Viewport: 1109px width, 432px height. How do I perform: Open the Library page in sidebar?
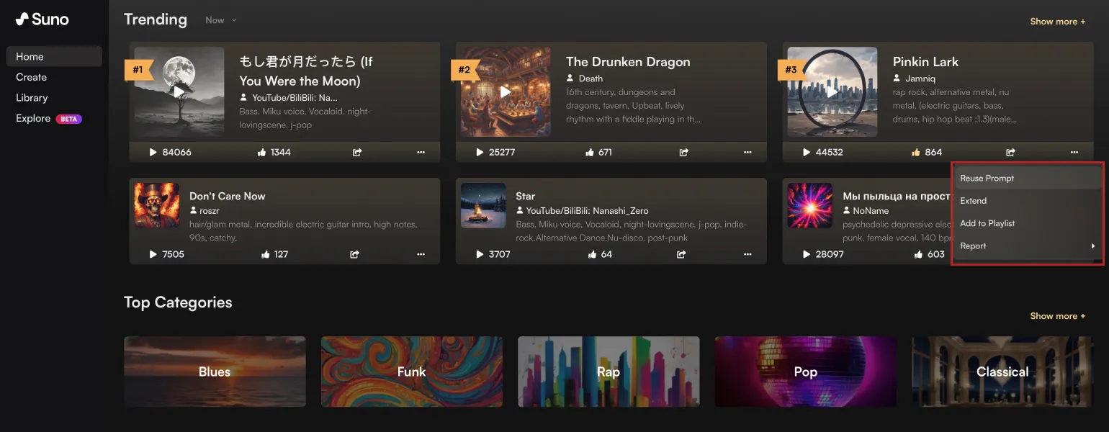tap(32, 98)
